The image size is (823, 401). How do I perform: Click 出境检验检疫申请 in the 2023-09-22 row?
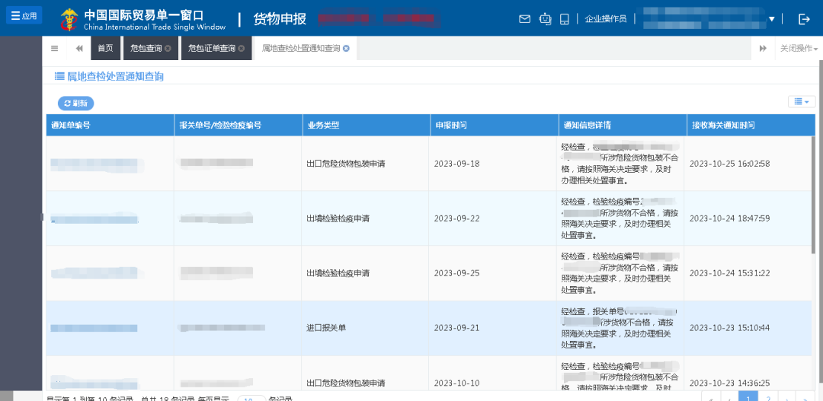point(338,218)
